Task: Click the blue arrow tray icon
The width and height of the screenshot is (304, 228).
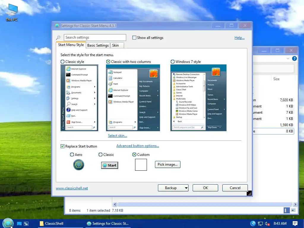Action: click(x=253, y=224)
